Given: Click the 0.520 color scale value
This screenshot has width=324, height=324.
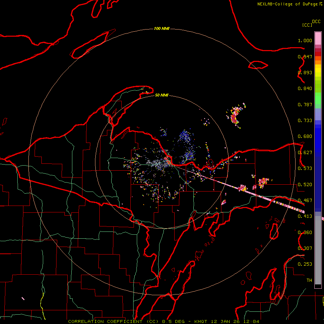Looking at the screenshot, I should [305, 185].
